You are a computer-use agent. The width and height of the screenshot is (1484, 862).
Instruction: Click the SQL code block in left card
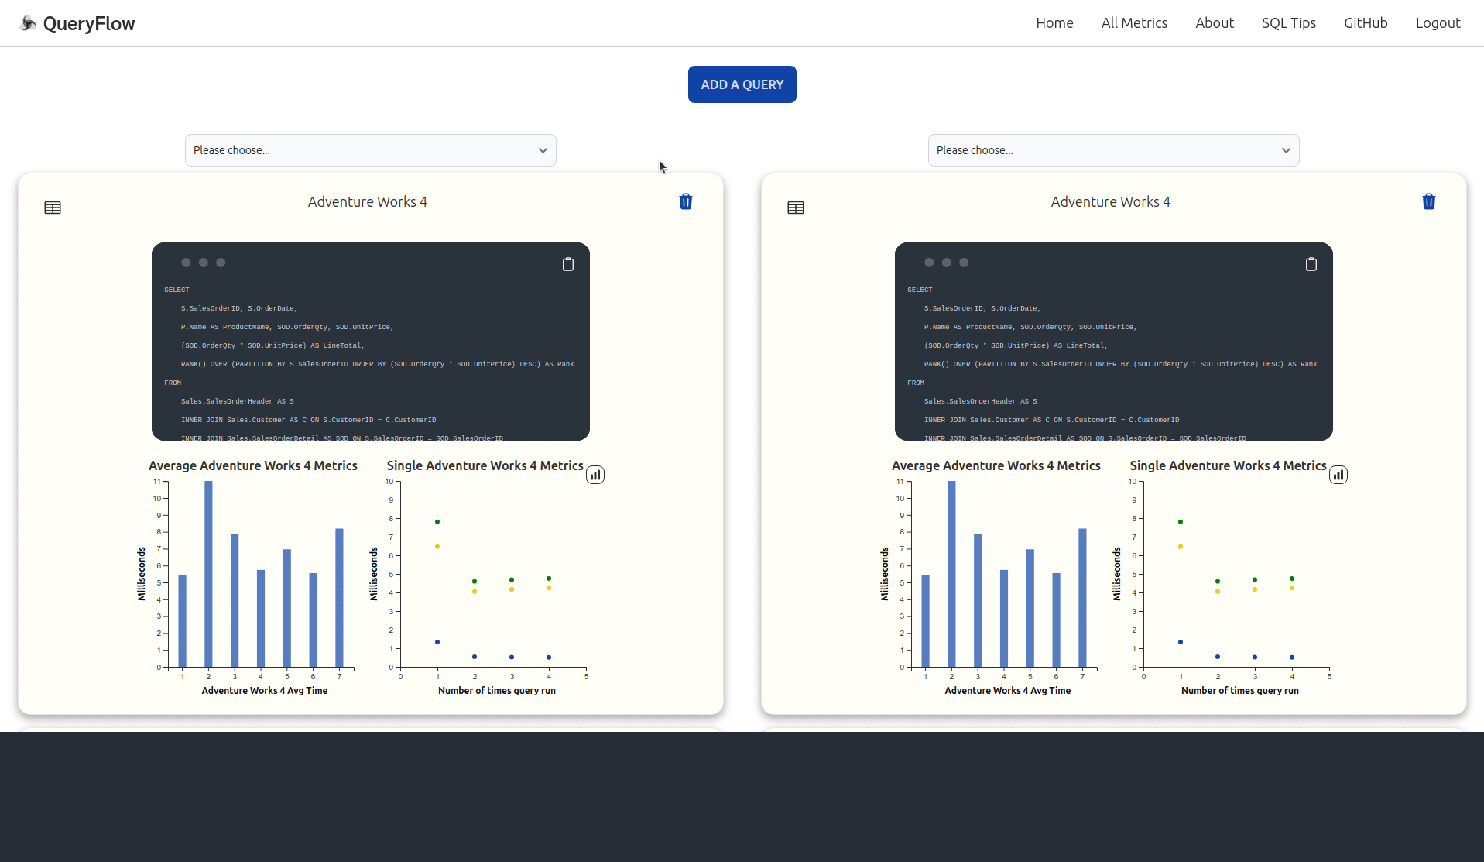pyautogui.click(x=371, y=342)
